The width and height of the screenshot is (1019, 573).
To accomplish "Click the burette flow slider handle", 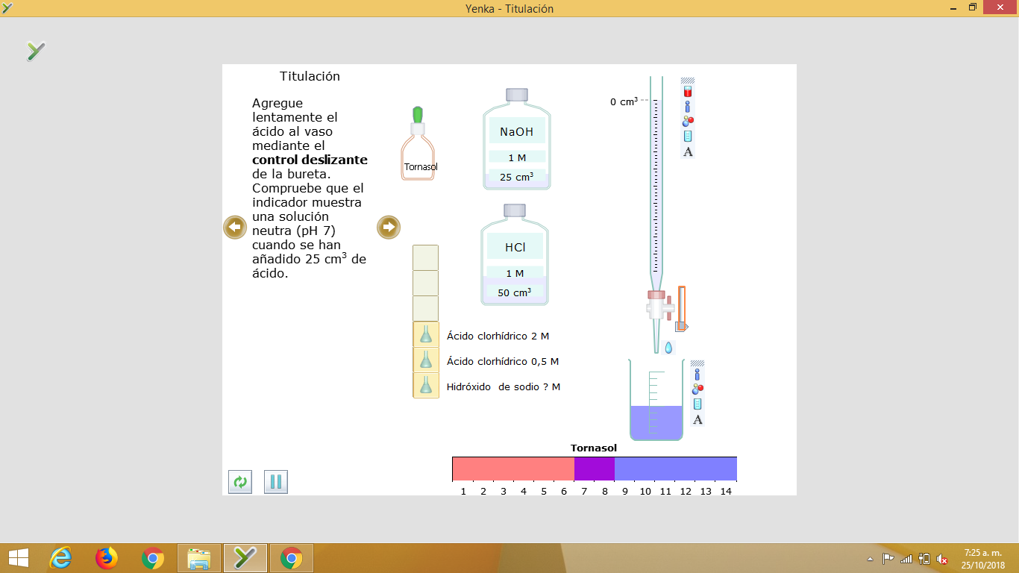I will point(681,326).
